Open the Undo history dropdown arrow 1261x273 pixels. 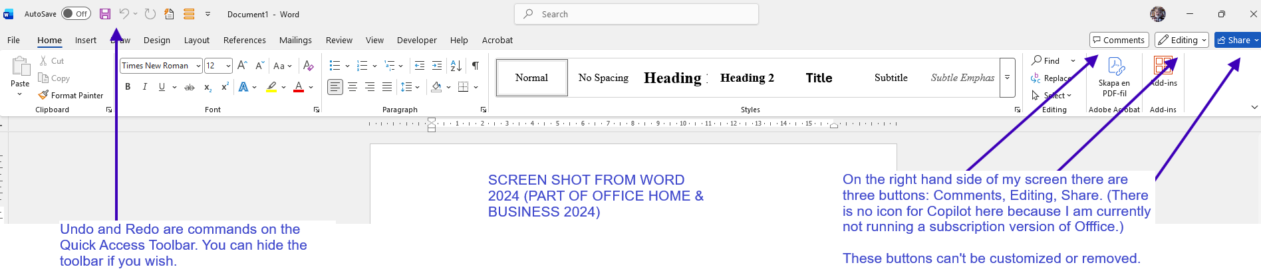[135, 14]
